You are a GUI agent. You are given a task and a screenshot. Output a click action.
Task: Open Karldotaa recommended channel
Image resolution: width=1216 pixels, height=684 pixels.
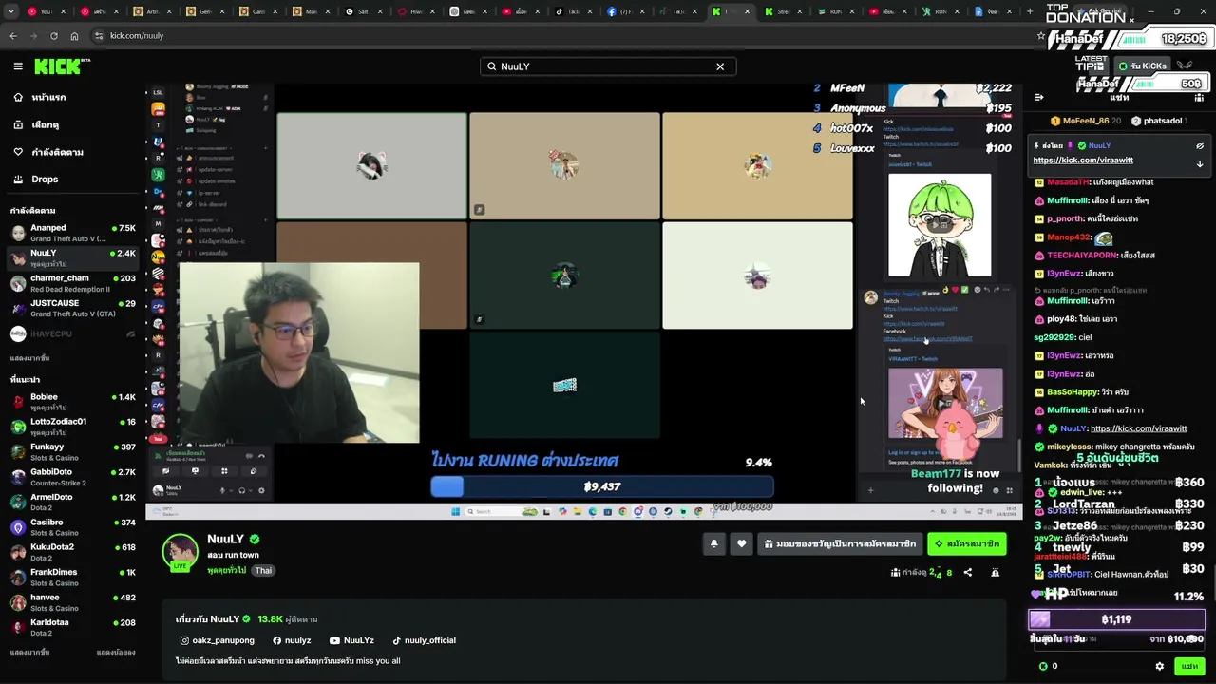click(x=72, y=628)
